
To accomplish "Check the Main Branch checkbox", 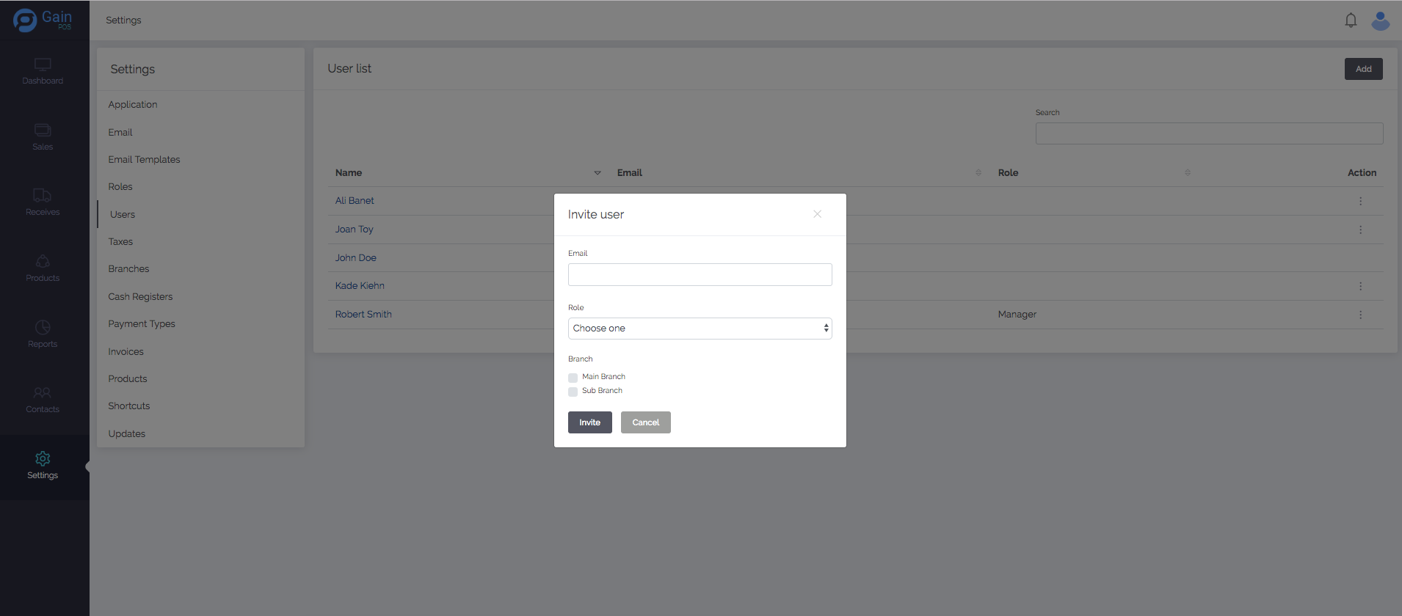I will (x=573, y=378).
